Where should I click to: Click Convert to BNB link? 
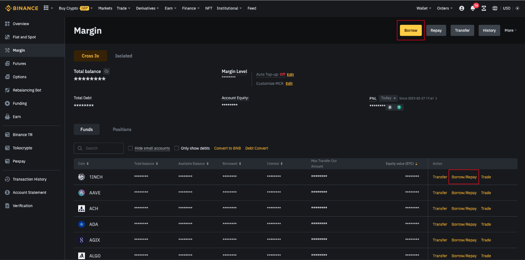[227, 148]
